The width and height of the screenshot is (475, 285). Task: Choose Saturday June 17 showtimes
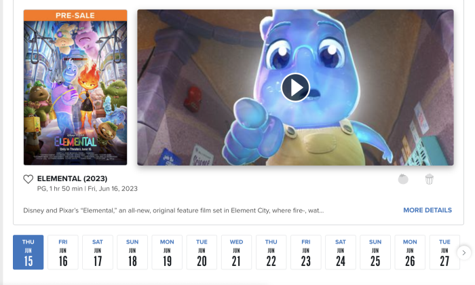(98, 252)
